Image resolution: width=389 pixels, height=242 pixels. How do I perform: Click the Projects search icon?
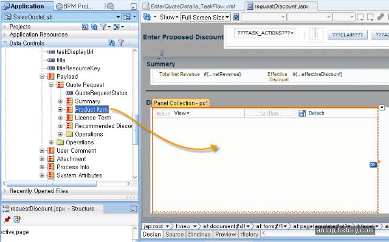85,27
